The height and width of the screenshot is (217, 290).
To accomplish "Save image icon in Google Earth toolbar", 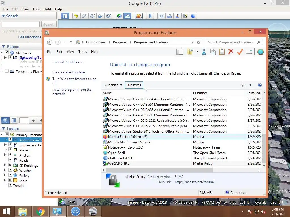I will point(177,16).
